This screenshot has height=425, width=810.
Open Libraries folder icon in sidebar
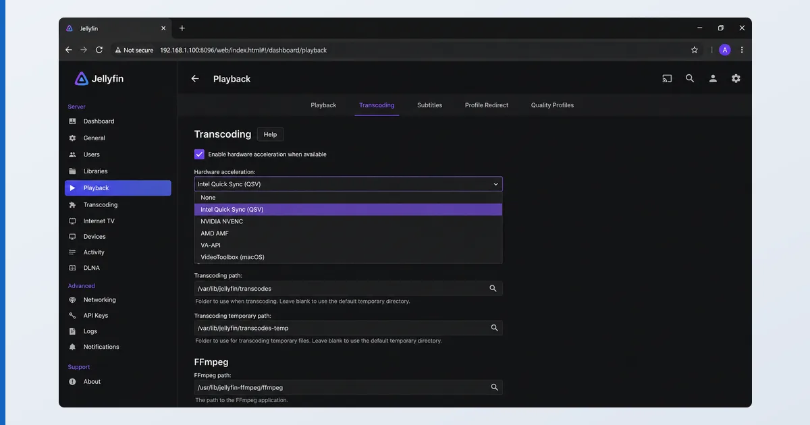point(72,171)
